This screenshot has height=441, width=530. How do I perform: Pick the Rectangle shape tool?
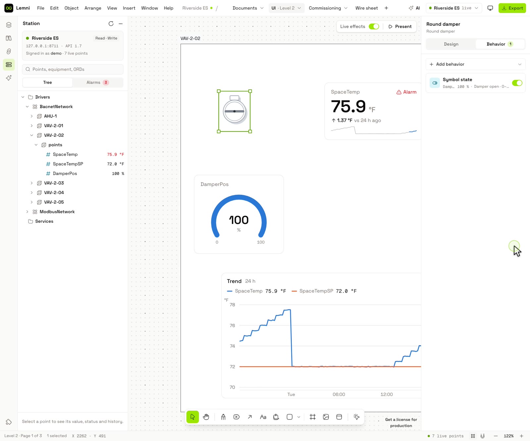(x=290, y=417)
